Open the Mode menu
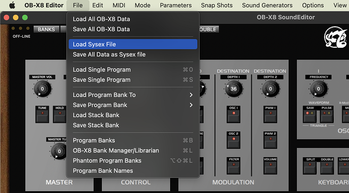This screenshot has width=349, height=193. click(142, 5)
